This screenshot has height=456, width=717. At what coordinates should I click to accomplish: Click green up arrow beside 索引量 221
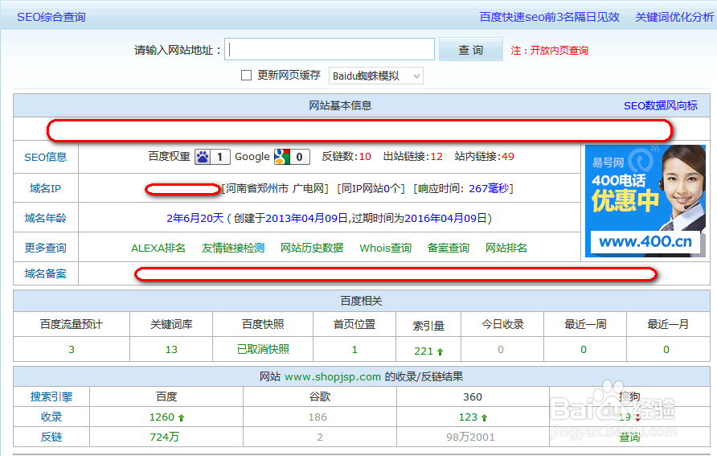[440, 351]
